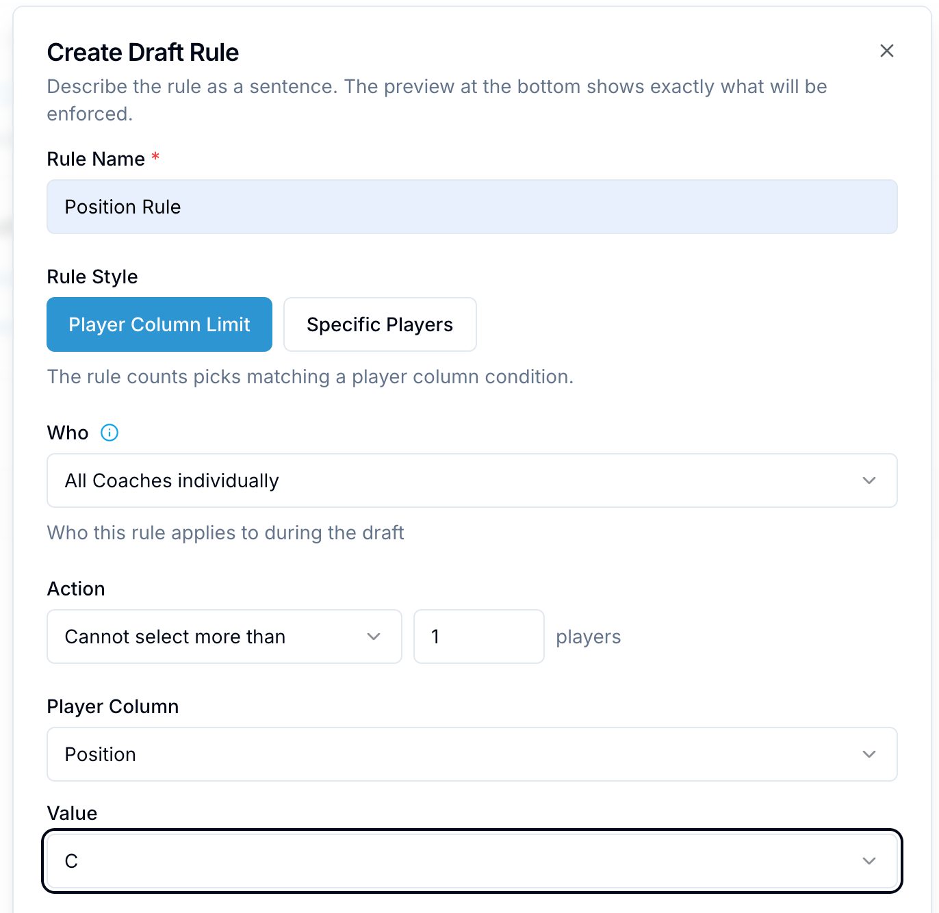939x913 pixels.
Task: Click the Who field label
Action: [68, 433]
